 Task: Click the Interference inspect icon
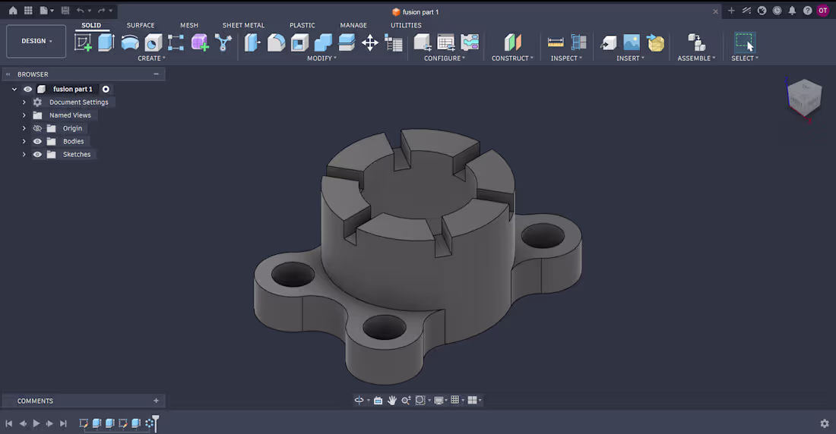579,42
